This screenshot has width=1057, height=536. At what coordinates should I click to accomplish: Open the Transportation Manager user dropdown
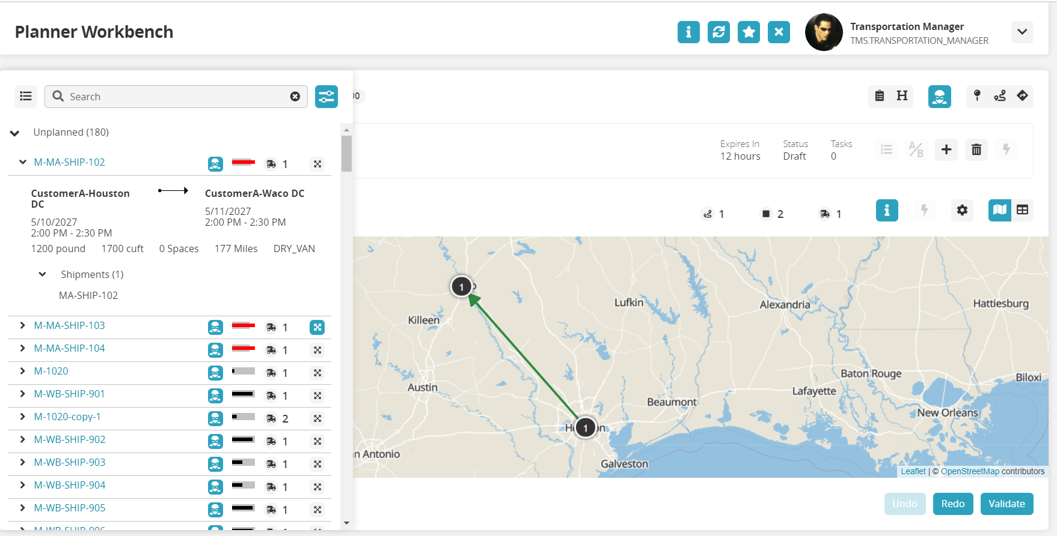(1022, 32)
